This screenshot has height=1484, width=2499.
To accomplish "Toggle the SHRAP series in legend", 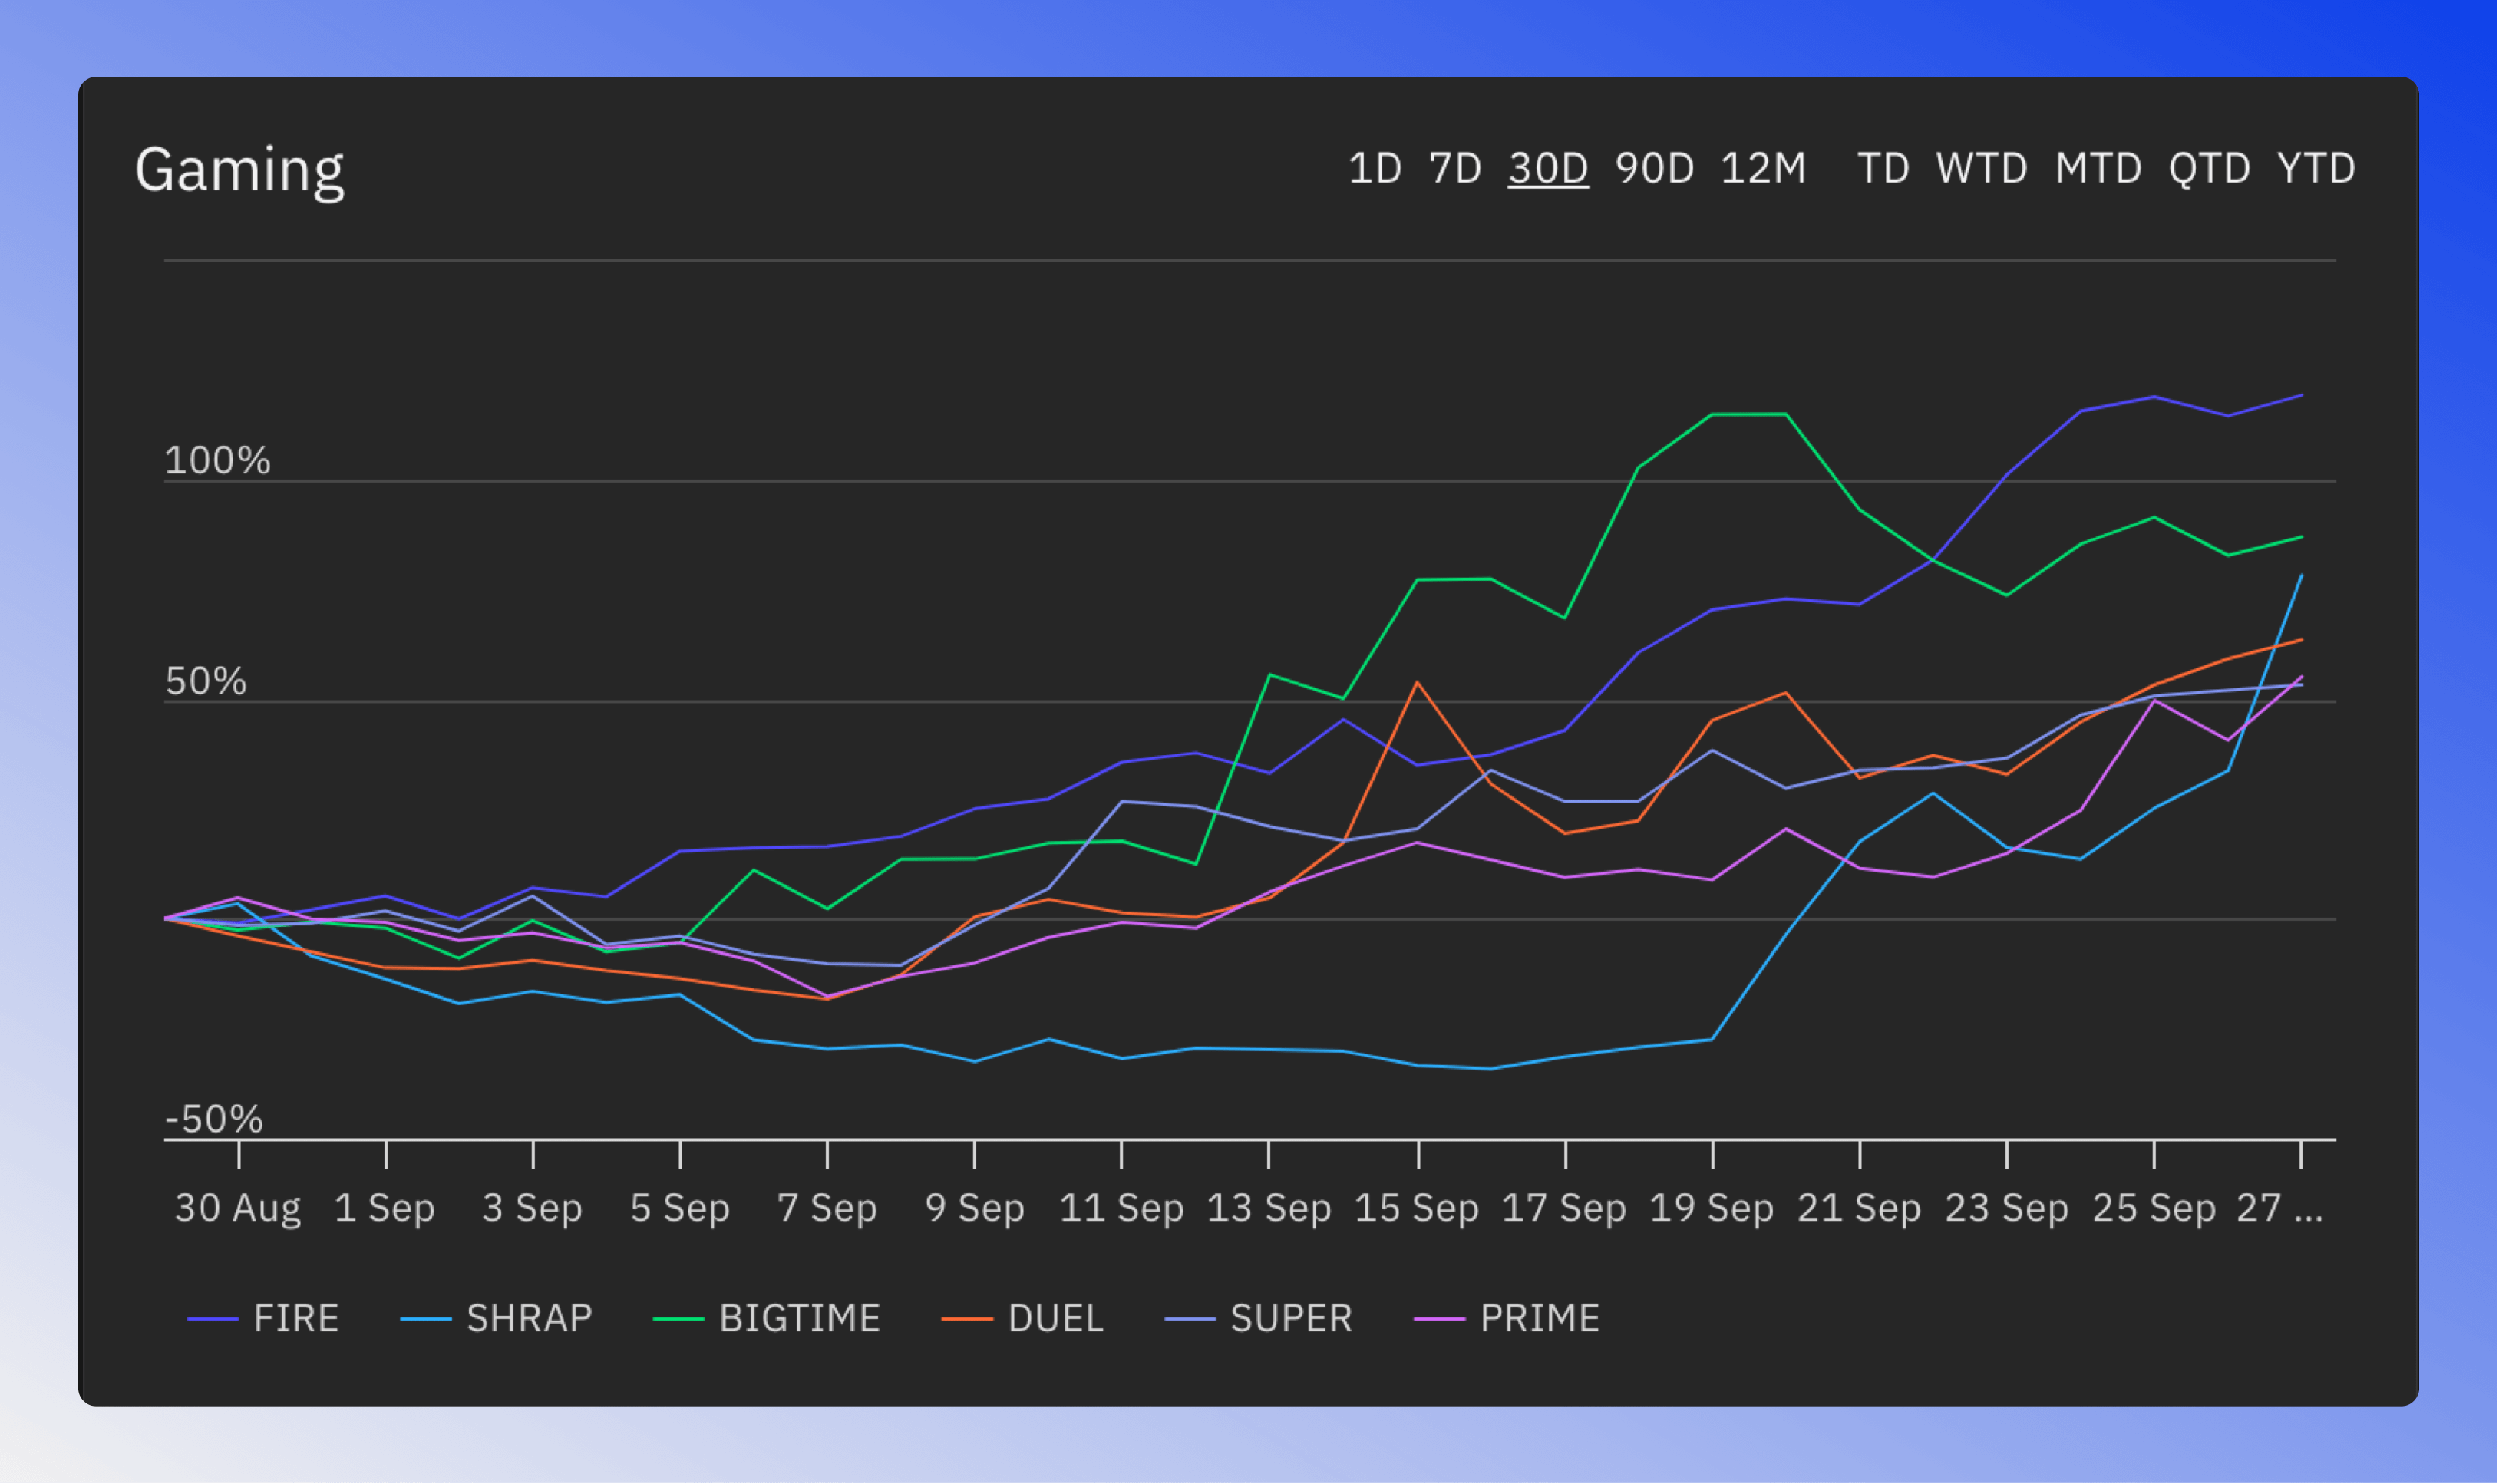I will click(497, 1319).
